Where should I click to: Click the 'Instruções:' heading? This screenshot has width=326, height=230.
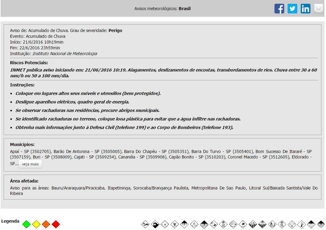point(22,85)
